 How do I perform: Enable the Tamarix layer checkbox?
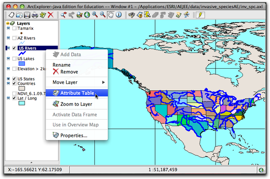tap(14, 28)
